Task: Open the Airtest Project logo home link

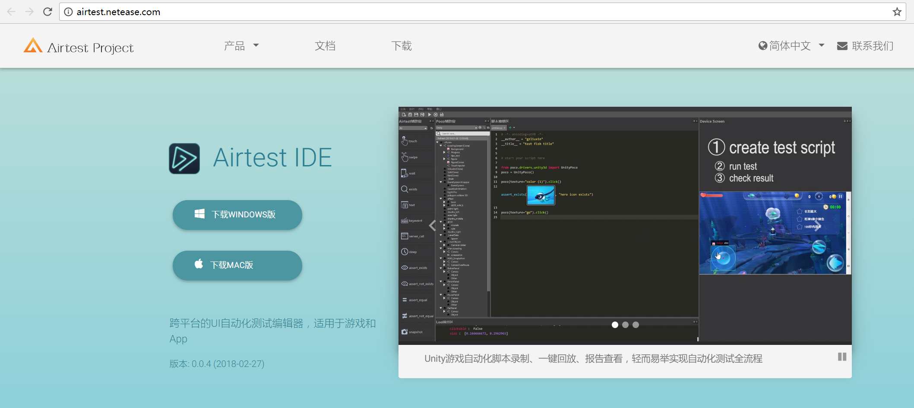Action: pos(79,46)
